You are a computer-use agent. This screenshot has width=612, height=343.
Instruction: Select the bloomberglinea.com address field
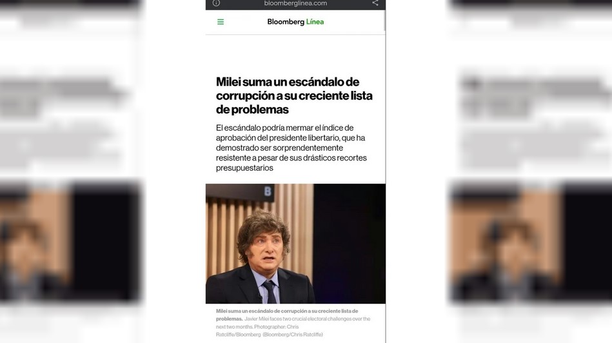(x=295, y=3)
